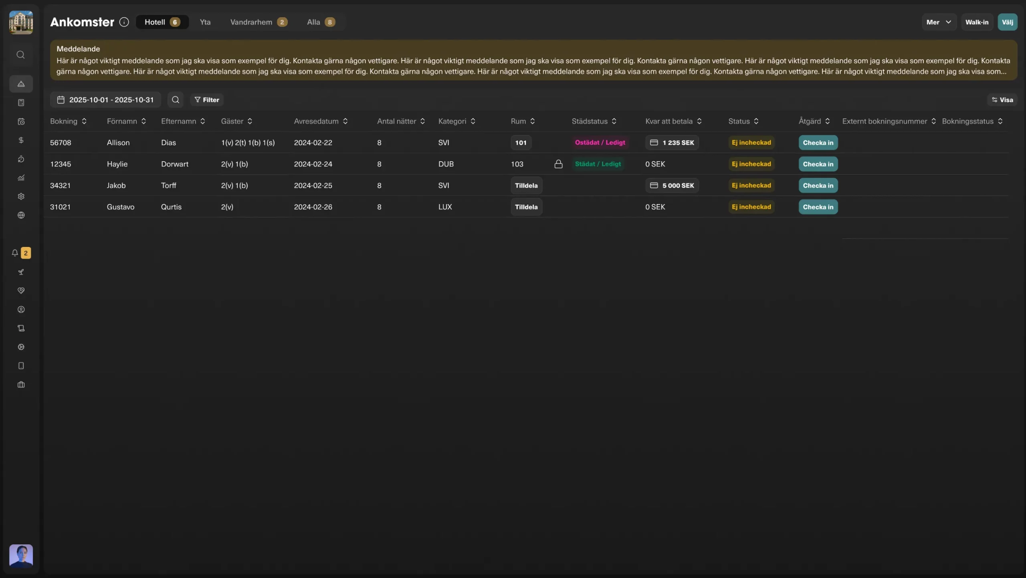Open the Visa column display options

tap(1002, 100)
